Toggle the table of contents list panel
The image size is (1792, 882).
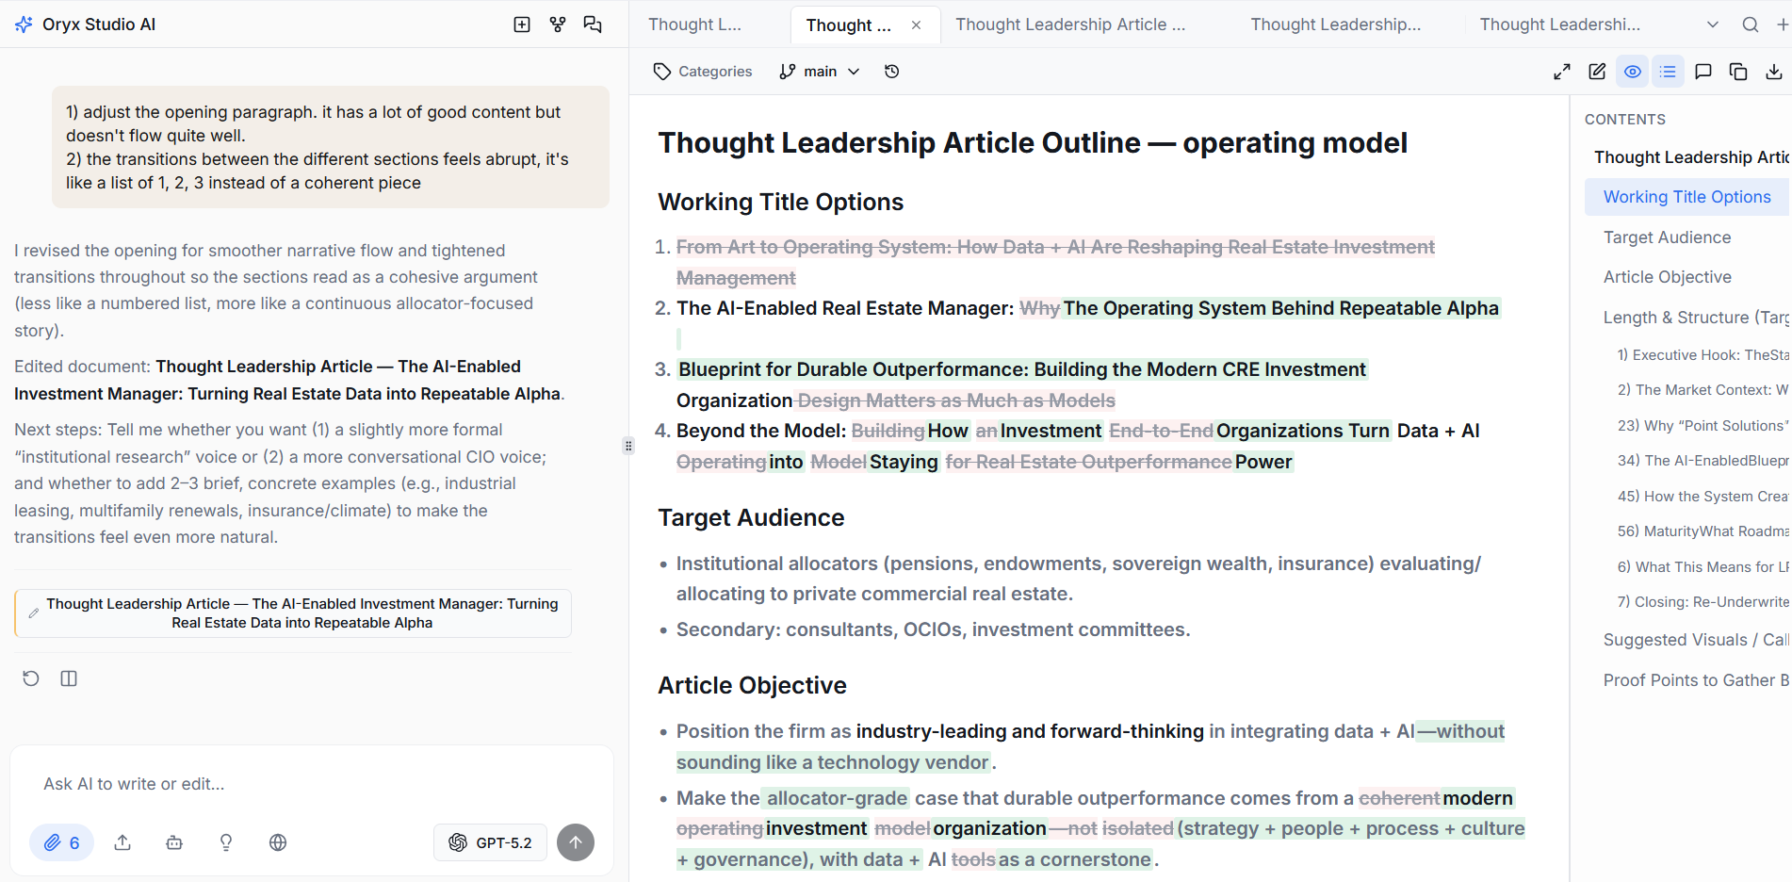pyautogui.click(x=1668, y=72)
